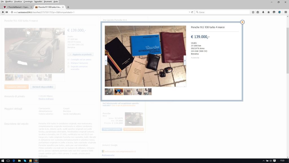Open the Segnalibri menu
Screen dimensions: 289x163
pos(38,1)
